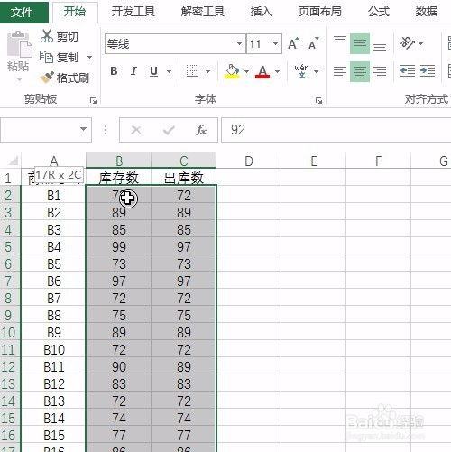
Task: Expand the copy options arrow
Action: coord(89,57)
